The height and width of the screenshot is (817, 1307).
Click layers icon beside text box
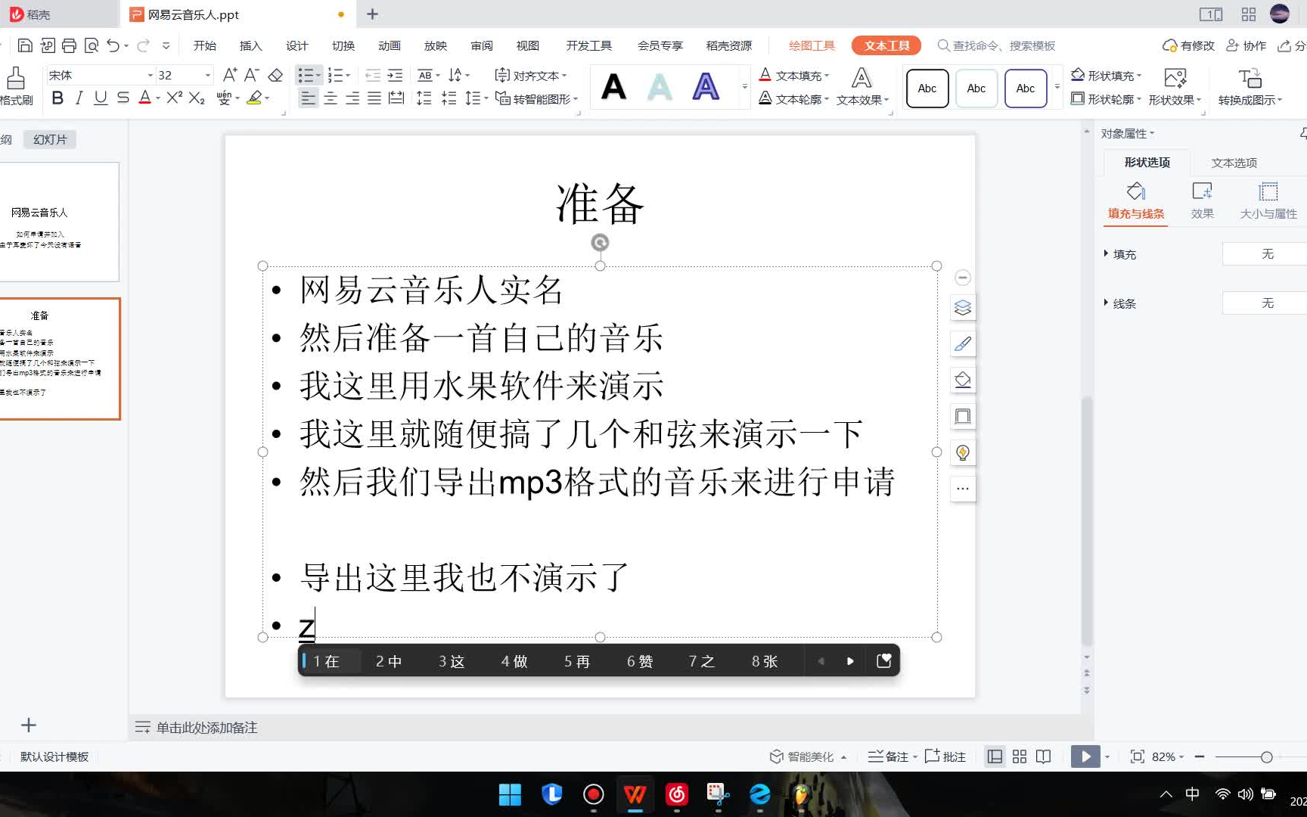coord(962,307)
